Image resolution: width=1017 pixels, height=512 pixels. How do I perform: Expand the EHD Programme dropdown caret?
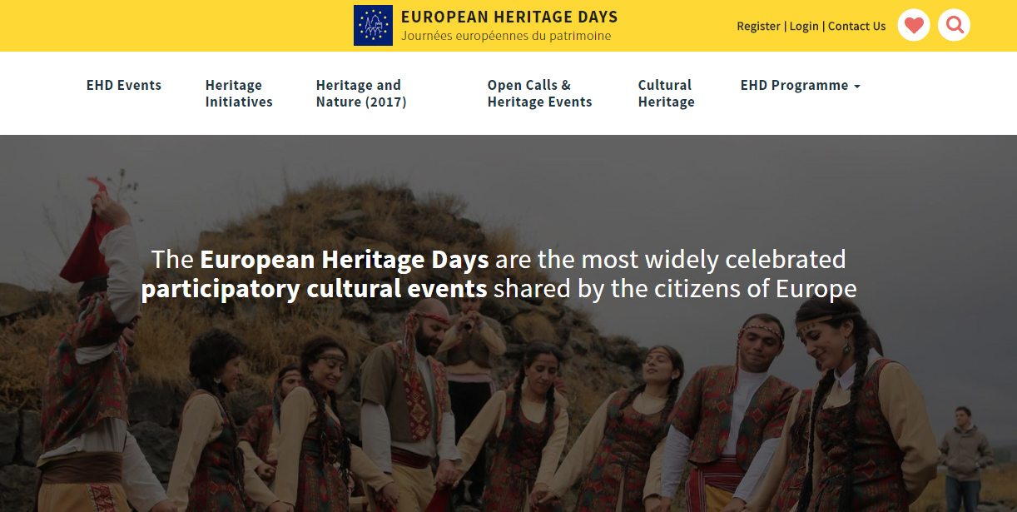click(x=857, y=86)
